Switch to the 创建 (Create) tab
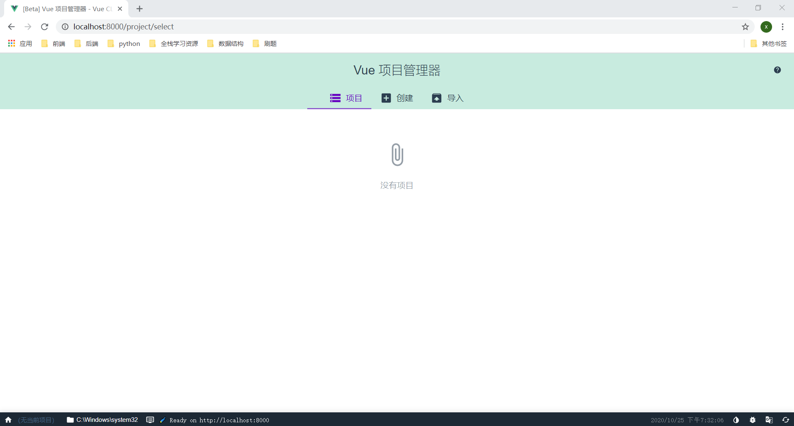 tap(397, 98)
